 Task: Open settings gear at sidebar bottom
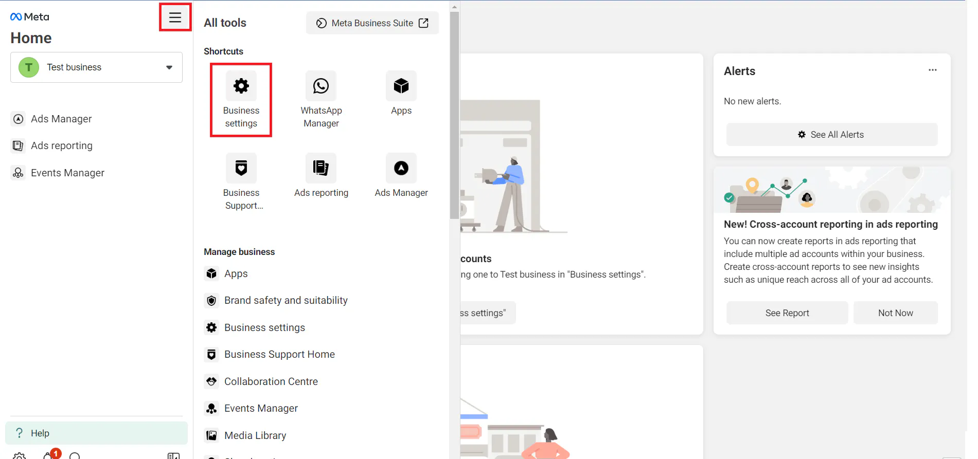20,455
